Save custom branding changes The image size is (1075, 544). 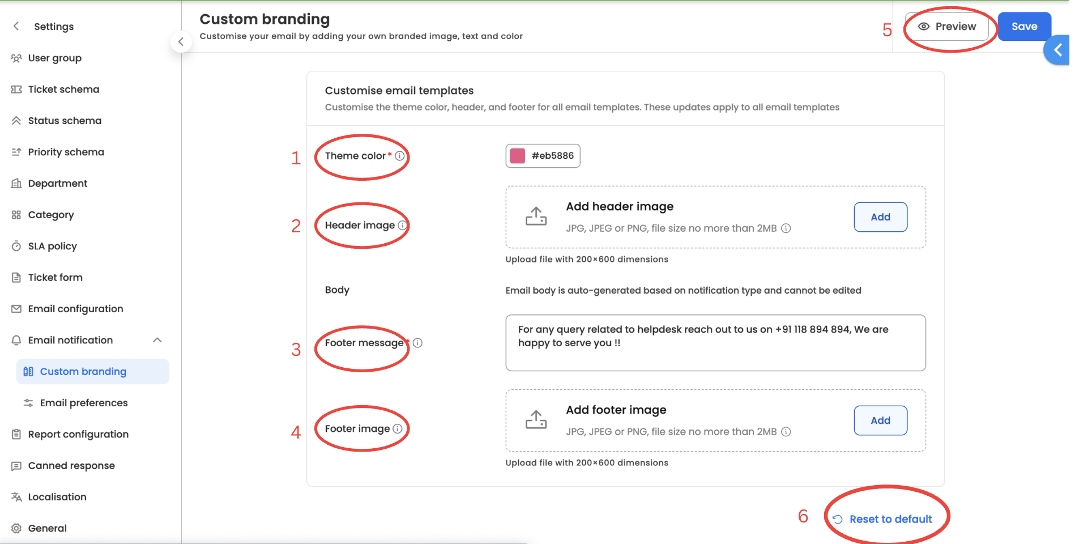(1024, 27)
